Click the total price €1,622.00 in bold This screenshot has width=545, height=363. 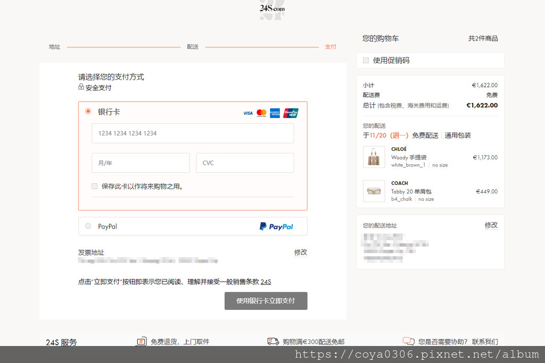pos(482,105)
